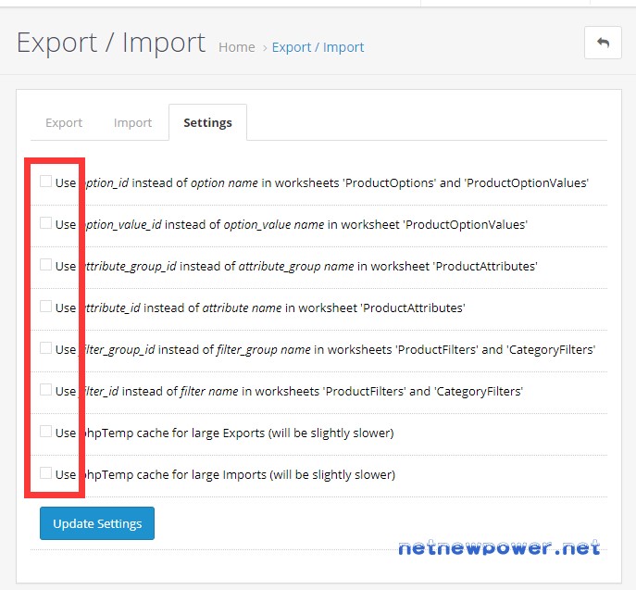
Task: Click the Export / Import page heading
Action: click(x=111, y=43)
